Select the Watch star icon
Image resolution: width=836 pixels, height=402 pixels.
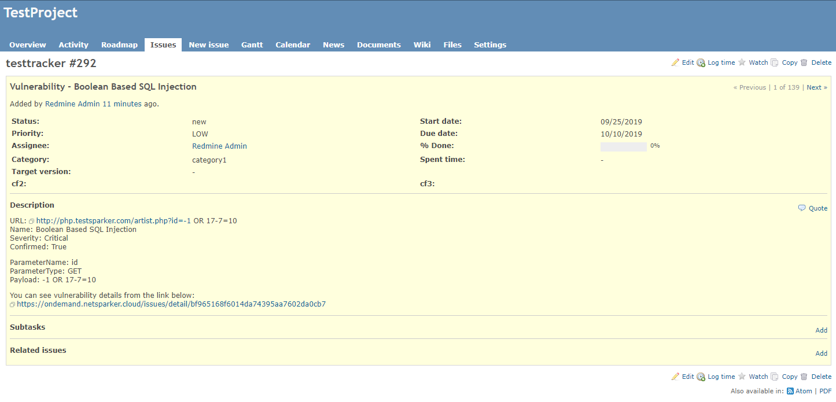742,62
